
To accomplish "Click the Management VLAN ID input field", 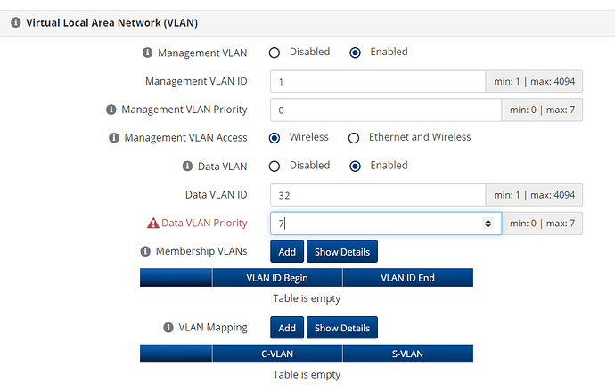I will (378, 81).
